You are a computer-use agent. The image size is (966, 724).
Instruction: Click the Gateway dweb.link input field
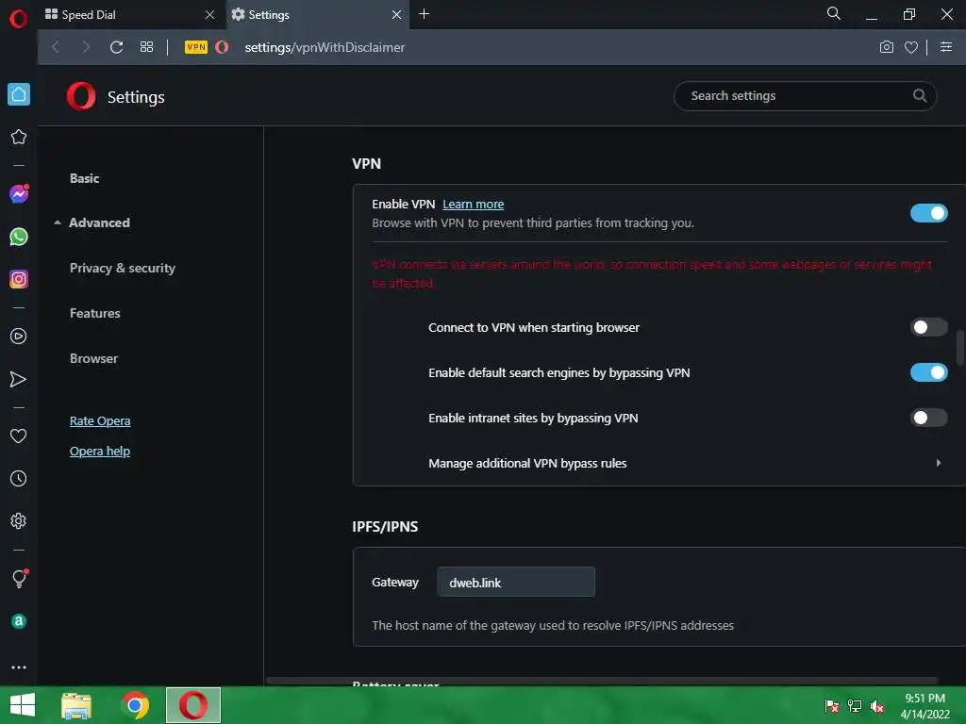point(516,582)
